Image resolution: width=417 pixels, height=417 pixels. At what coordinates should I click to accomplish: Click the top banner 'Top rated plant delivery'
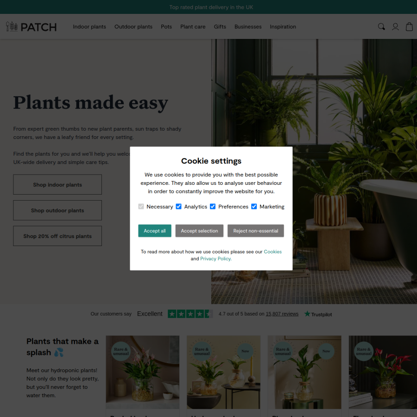tap(211, 7)
